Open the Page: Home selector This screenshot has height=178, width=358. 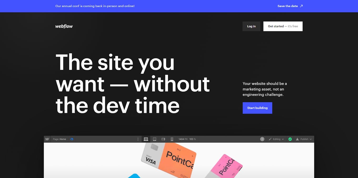(59, 139)
